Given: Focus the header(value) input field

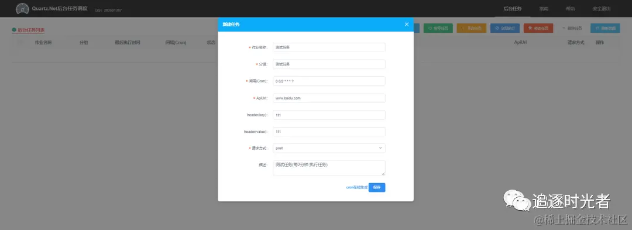Looking at the screenshot, I should [329, 132].
